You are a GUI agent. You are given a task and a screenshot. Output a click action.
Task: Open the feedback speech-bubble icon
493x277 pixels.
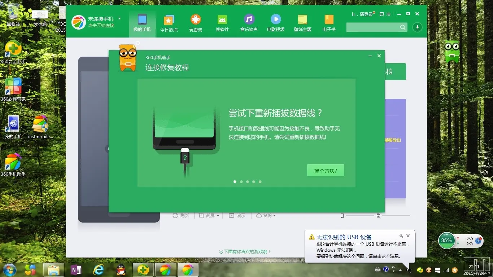pyautogui.click(x=381, y=14)
